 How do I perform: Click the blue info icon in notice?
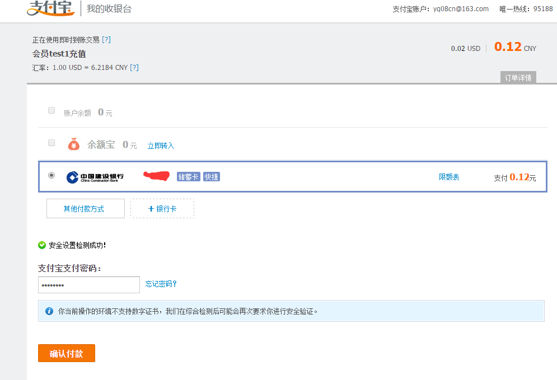click(49, 311)
